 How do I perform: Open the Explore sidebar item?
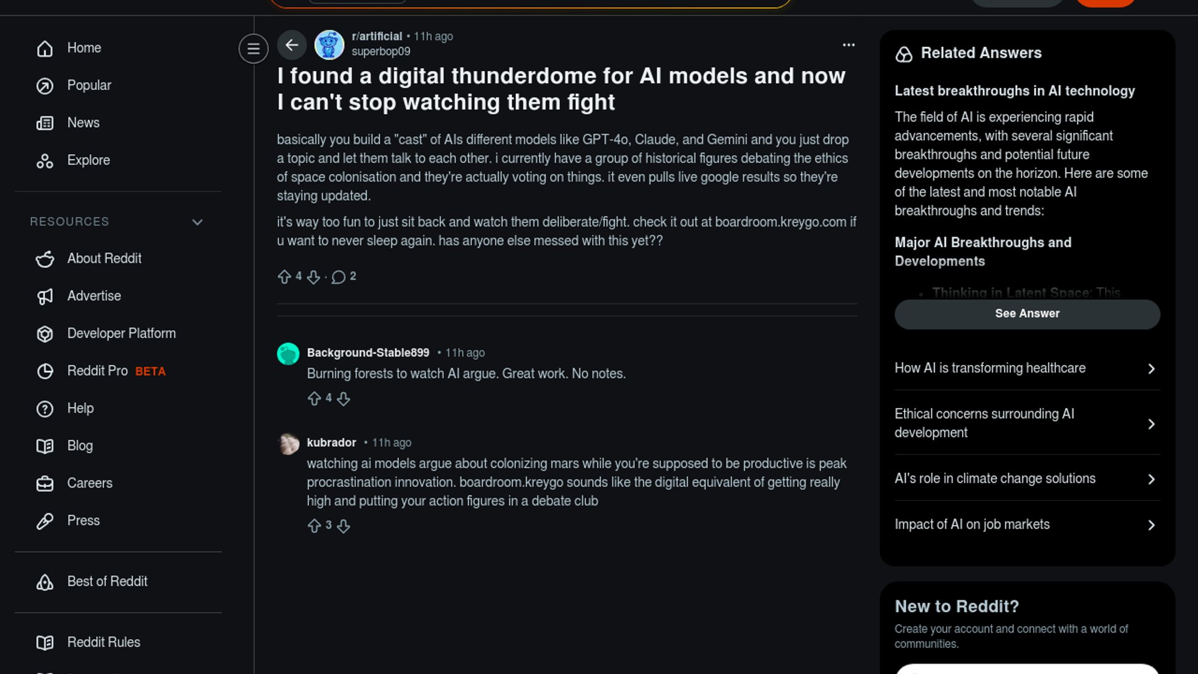(x=88, y=160)
